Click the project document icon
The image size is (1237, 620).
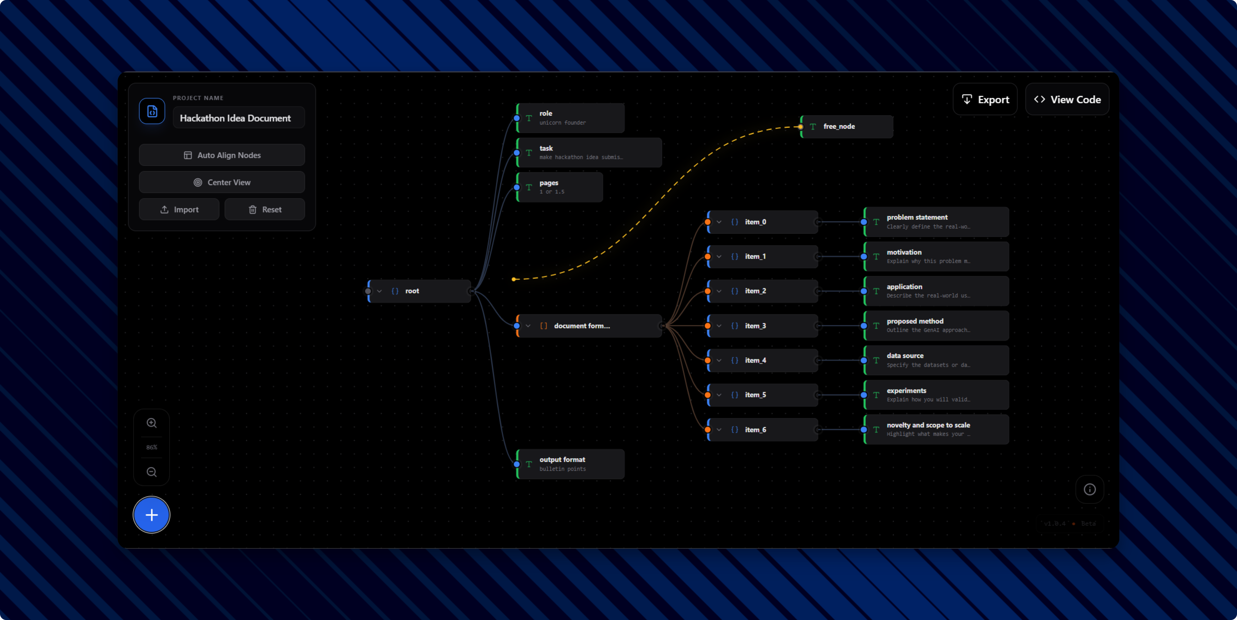[152, 111]
